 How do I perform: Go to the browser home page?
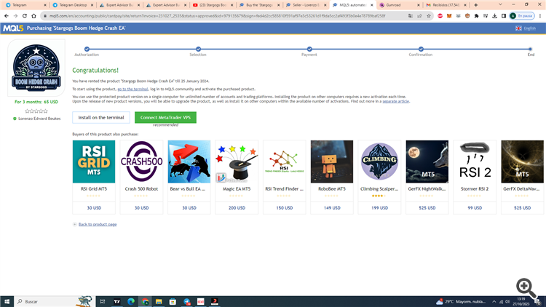(33, 16)
